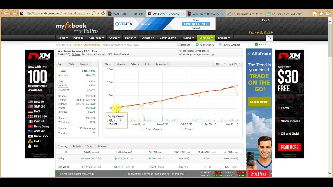The image size is (333, 187).
Task: Expand the chart More dropdown
Action: [220, 64]
